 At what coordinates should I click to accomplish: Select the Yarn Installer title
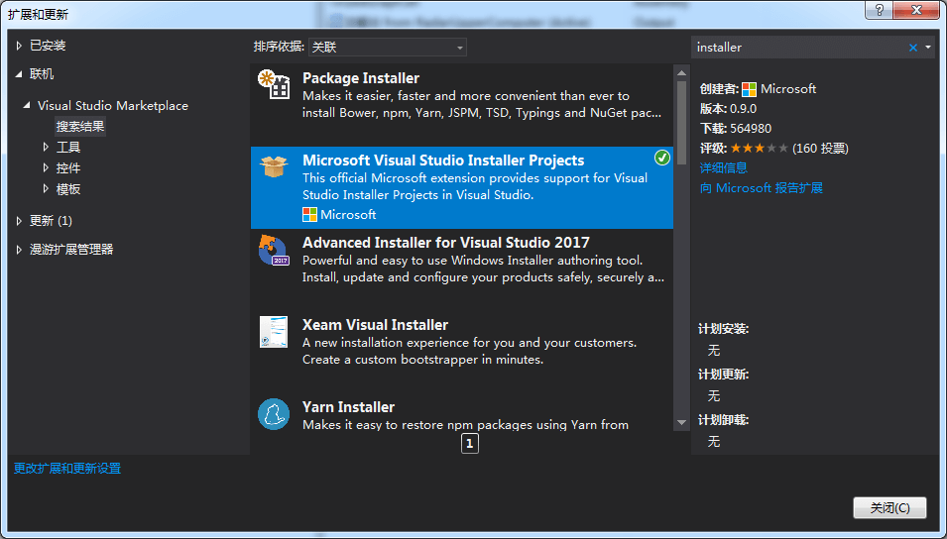pos(348,407)
